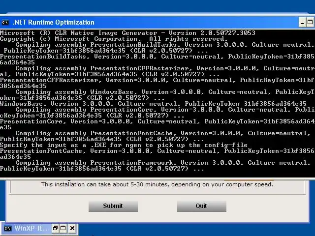Click the WinXP-IE minimized window icon
Image resolution: width=315 pixels, height=236 pixels.
click(8, 228)
